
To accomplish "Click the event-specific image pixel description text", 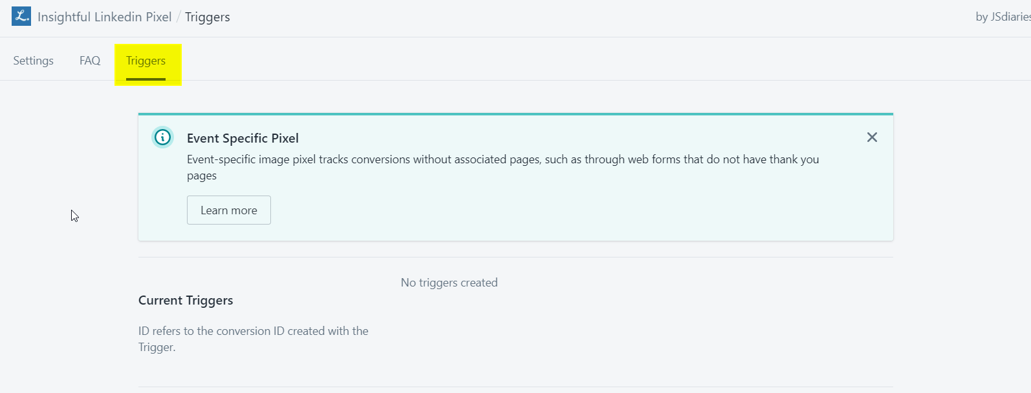I will [503, 159].
